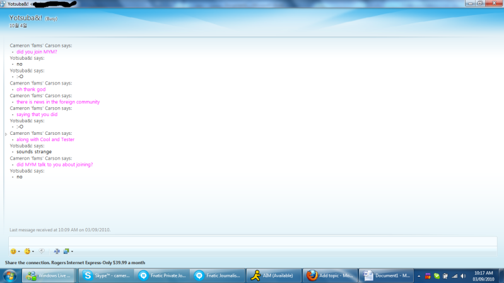This screenshot has height=283, width=504.
Task: Expand the background chooser dropdown arrow
Action: (x=72, y=251)
